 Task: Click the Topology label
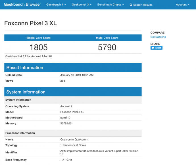coord(11,145)
